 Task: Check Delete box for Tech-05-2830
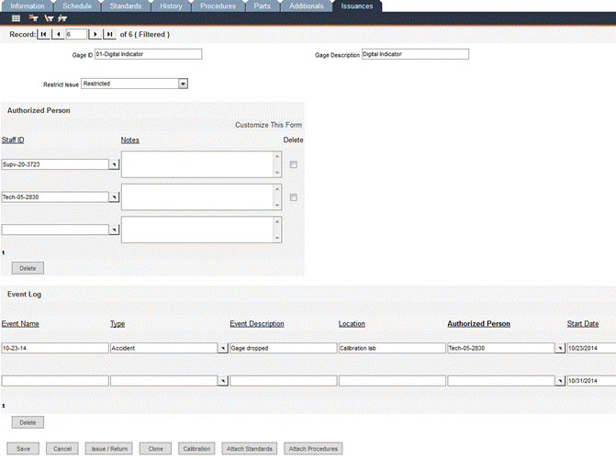point(293,197)
